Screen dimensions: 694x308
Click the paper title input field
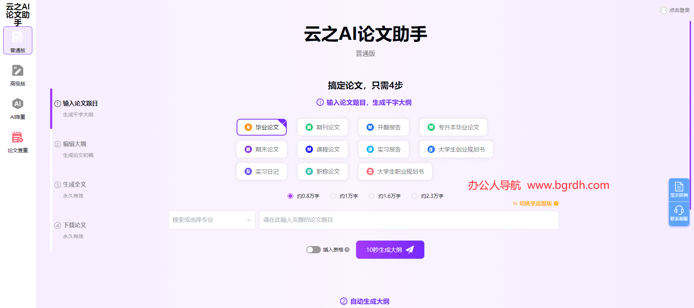point(409,220)
